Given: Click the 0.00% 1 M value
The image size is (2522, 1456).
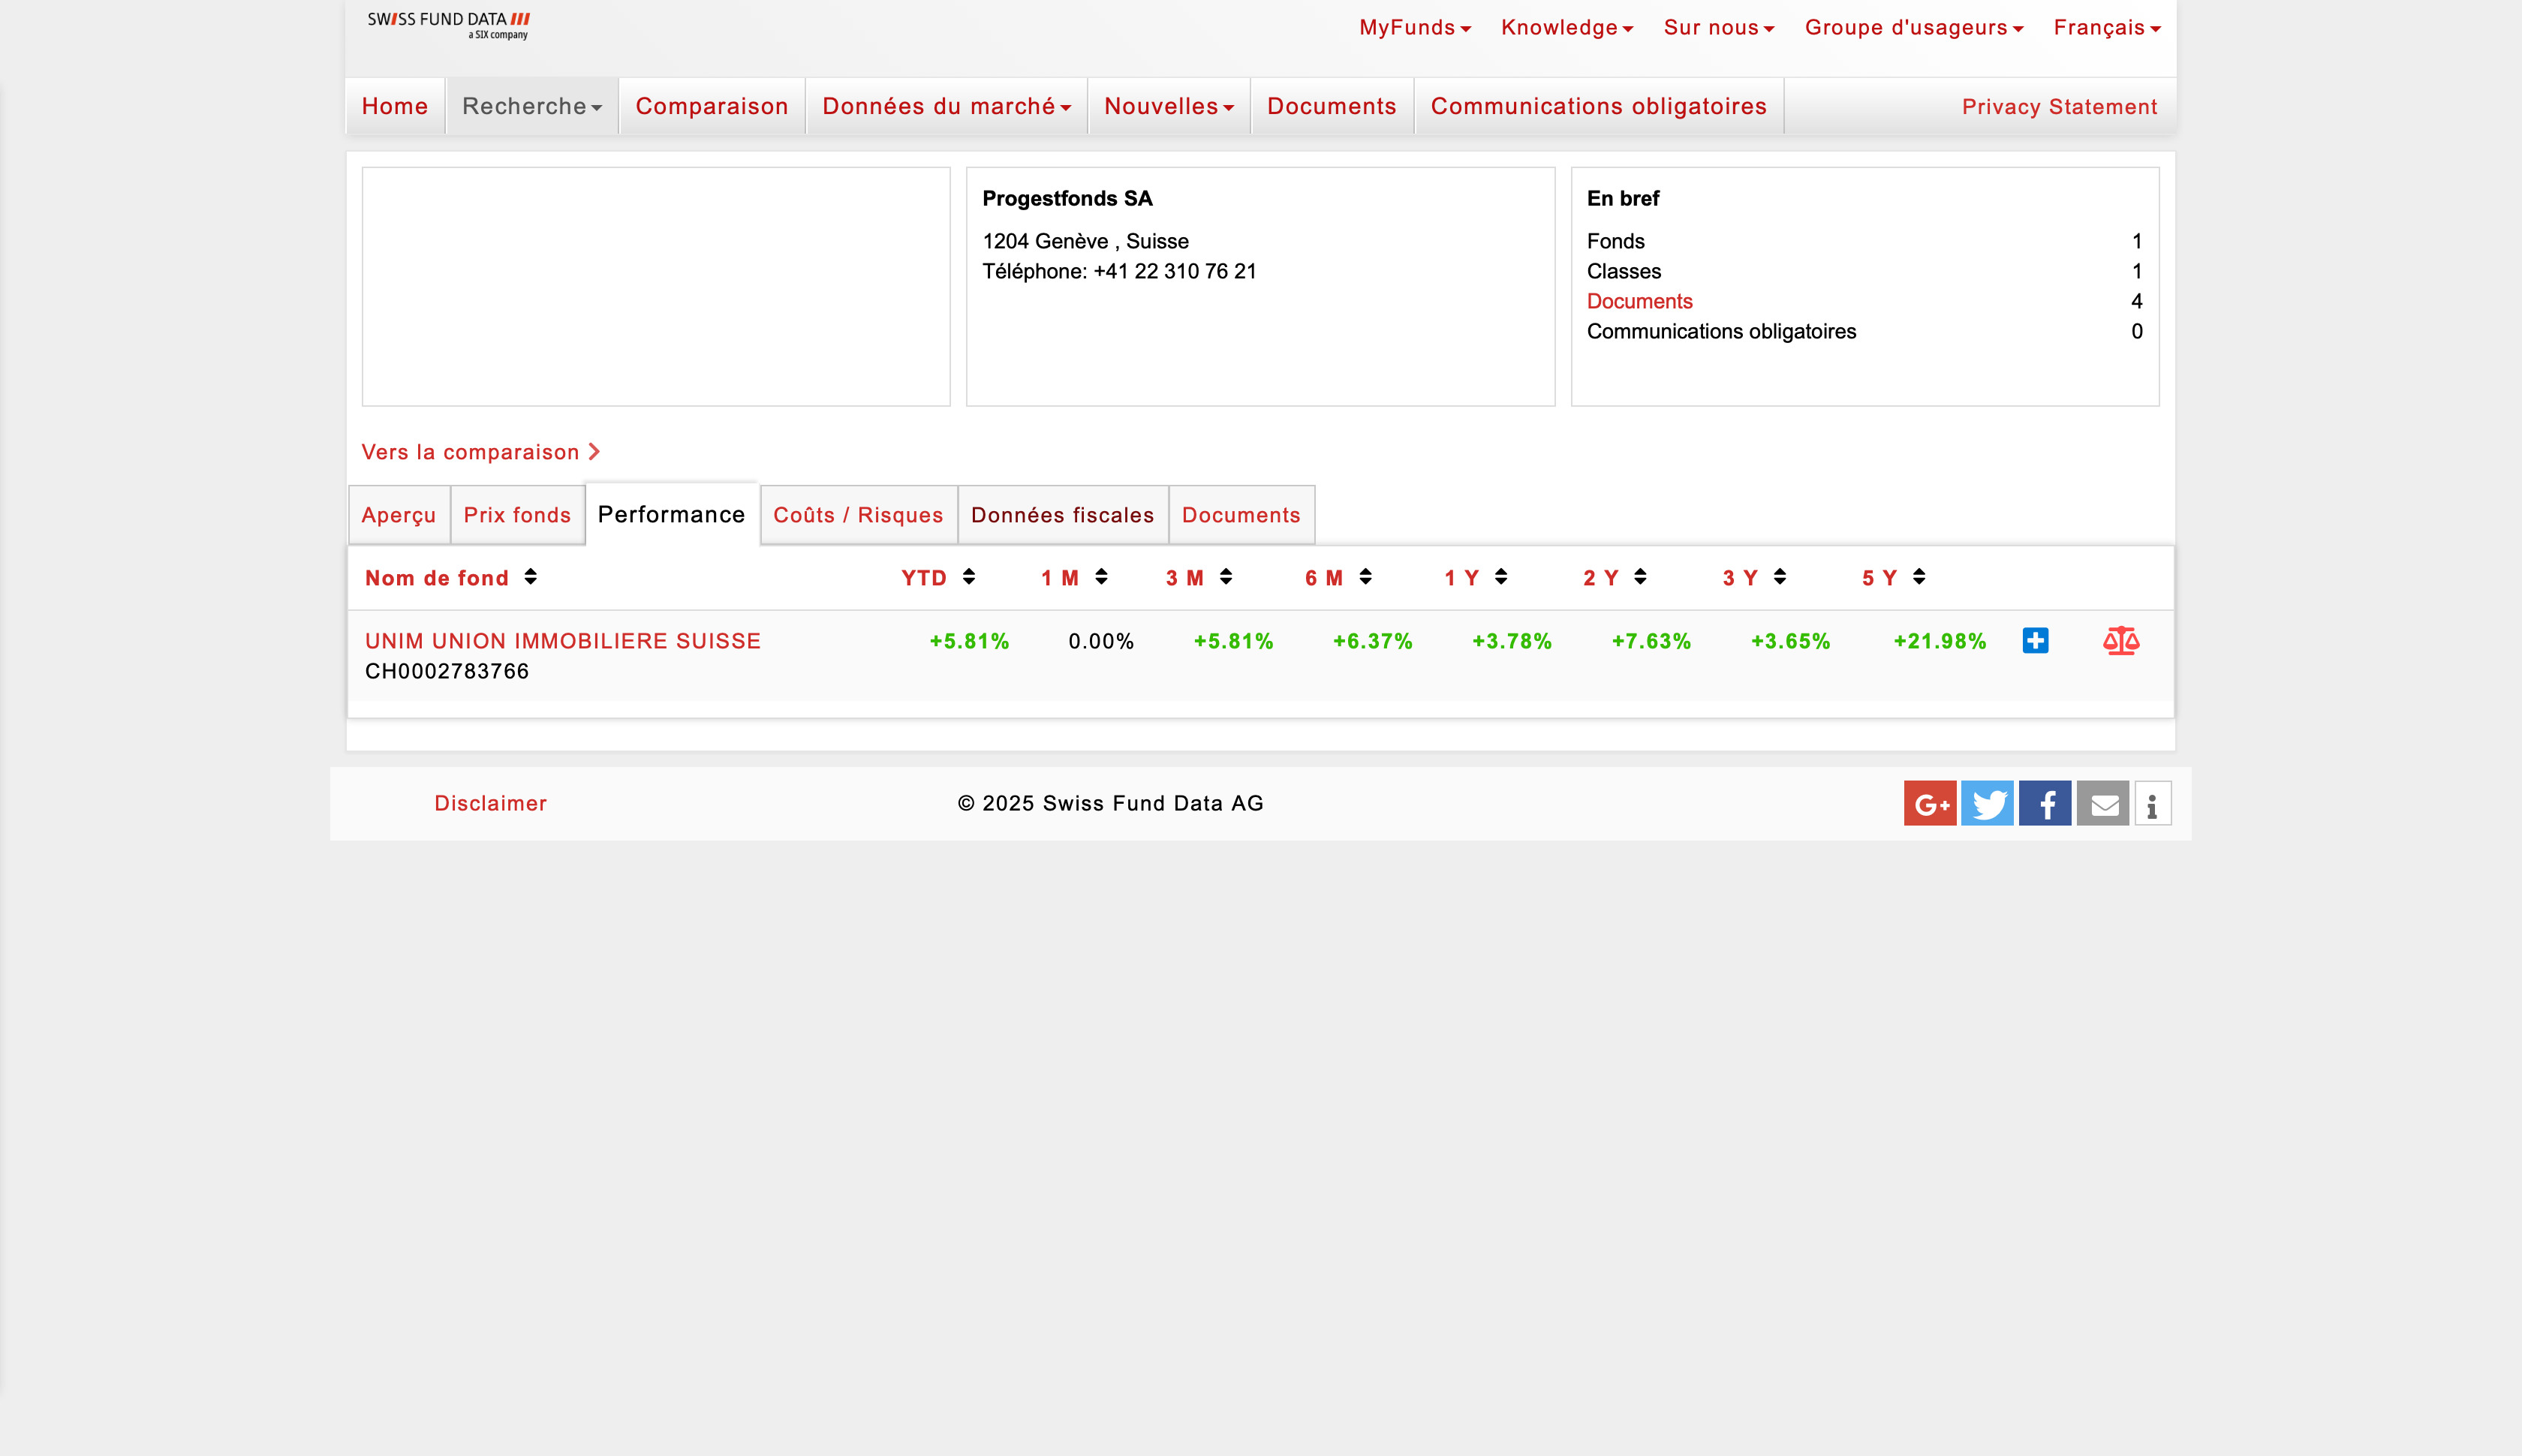Looking at the screenshot, I should [1101, 641].
